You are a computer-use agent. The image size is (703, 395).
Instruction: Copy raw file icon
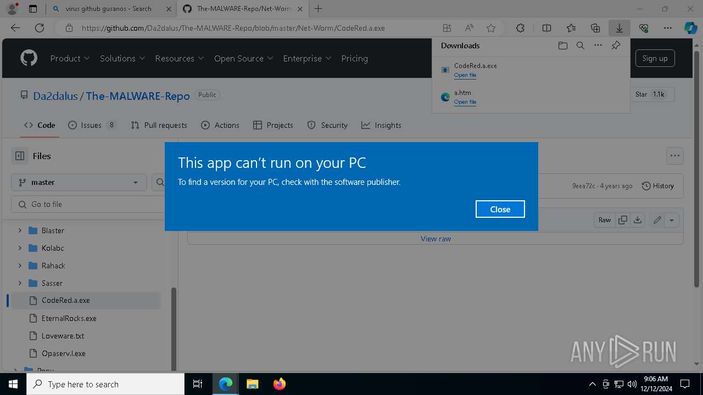point(623,220)
